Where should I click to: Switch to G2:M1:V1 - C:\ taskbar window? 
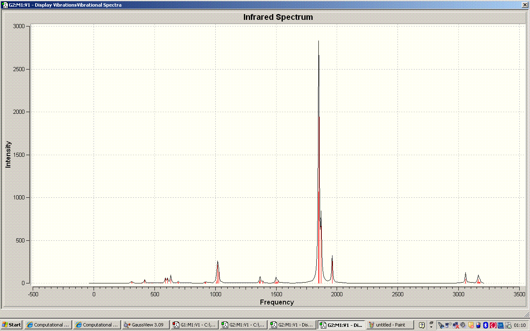point(243,325)
